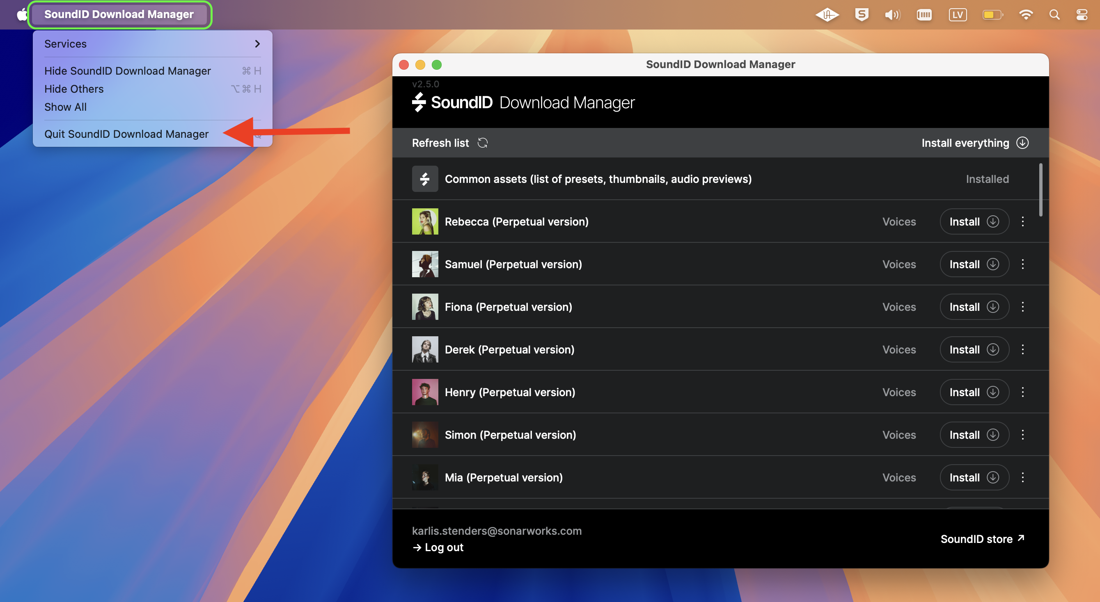The width and height of the screenshot is (1100, 602).
Task: Maximize the window with green button
Action: [x=436, y=65]
